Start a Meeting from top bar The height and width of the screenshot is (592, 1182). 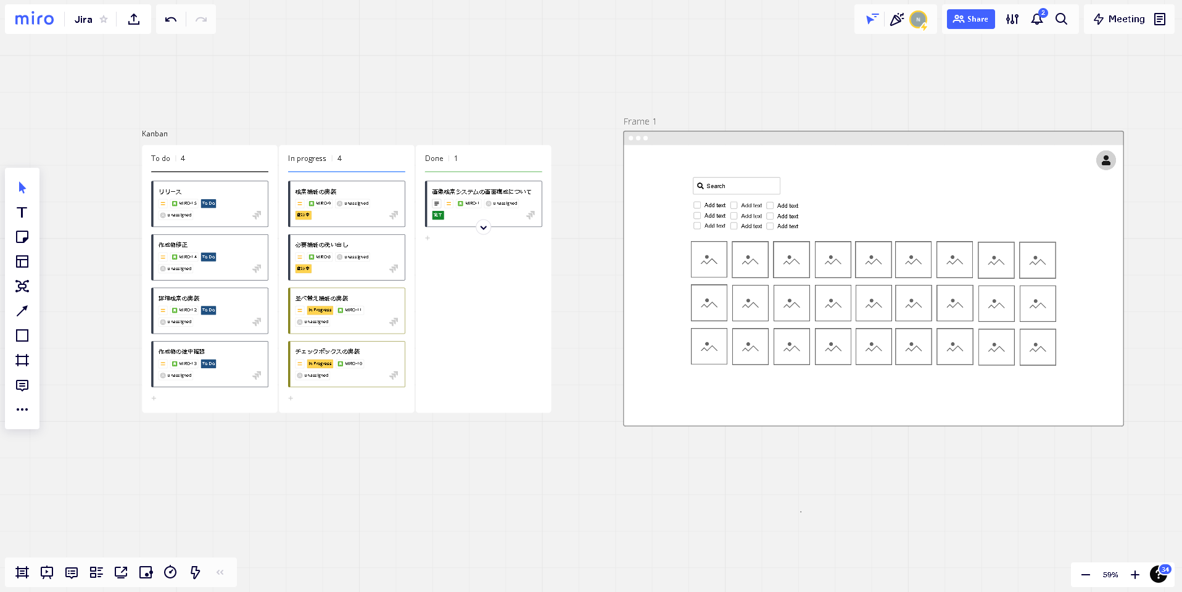coord(1119,19)
